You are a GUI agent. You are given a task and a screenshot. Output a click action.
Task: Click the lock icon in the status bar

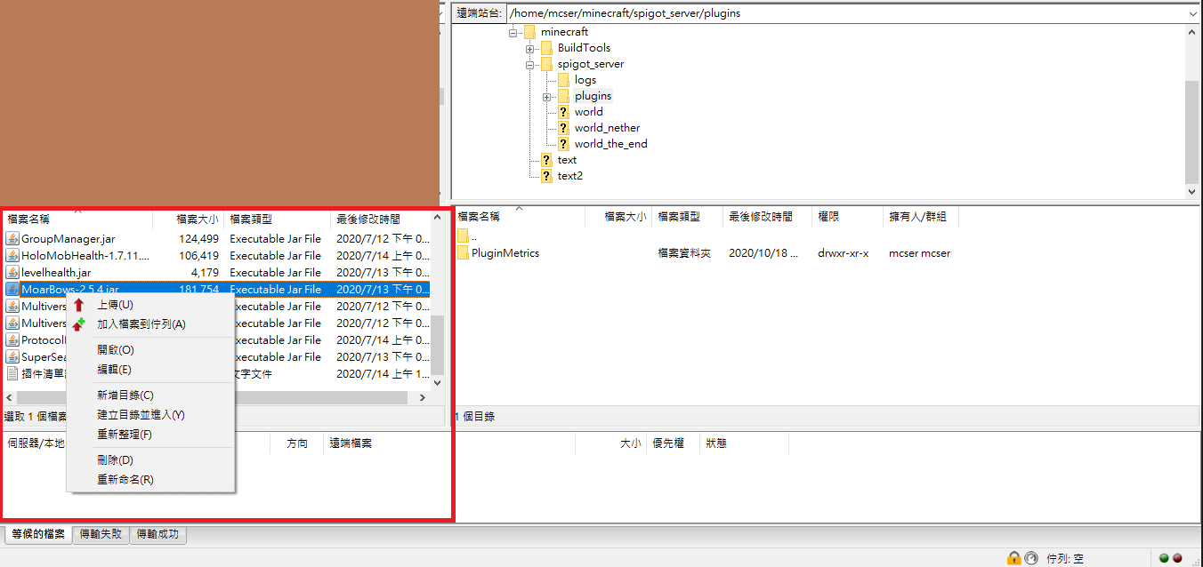pos(1013,558)
